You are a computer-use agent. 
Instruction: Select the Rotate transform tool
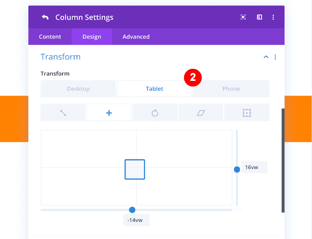pos(155,112)
